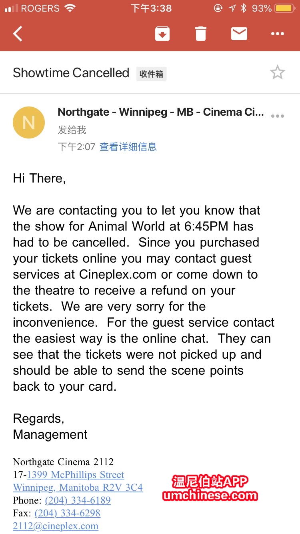300x534 pixels.
Task: Tap the Wi-Fi icon in status bar
Action: coord(70,8)
